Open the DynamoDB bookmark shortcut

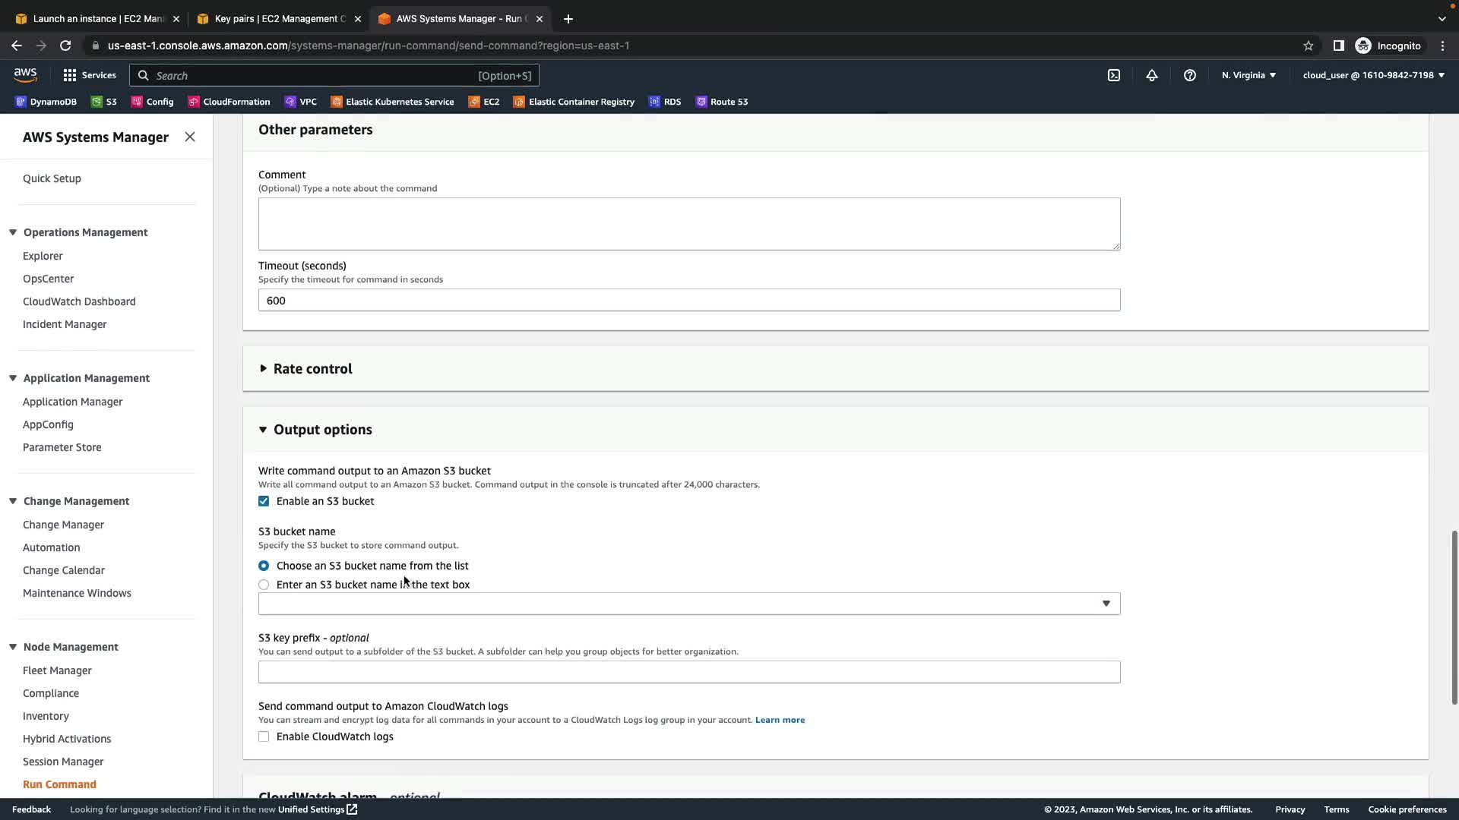click(46, 102)
